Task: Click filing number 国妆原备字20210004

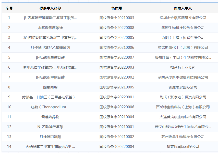Action: tap(117, 117)
